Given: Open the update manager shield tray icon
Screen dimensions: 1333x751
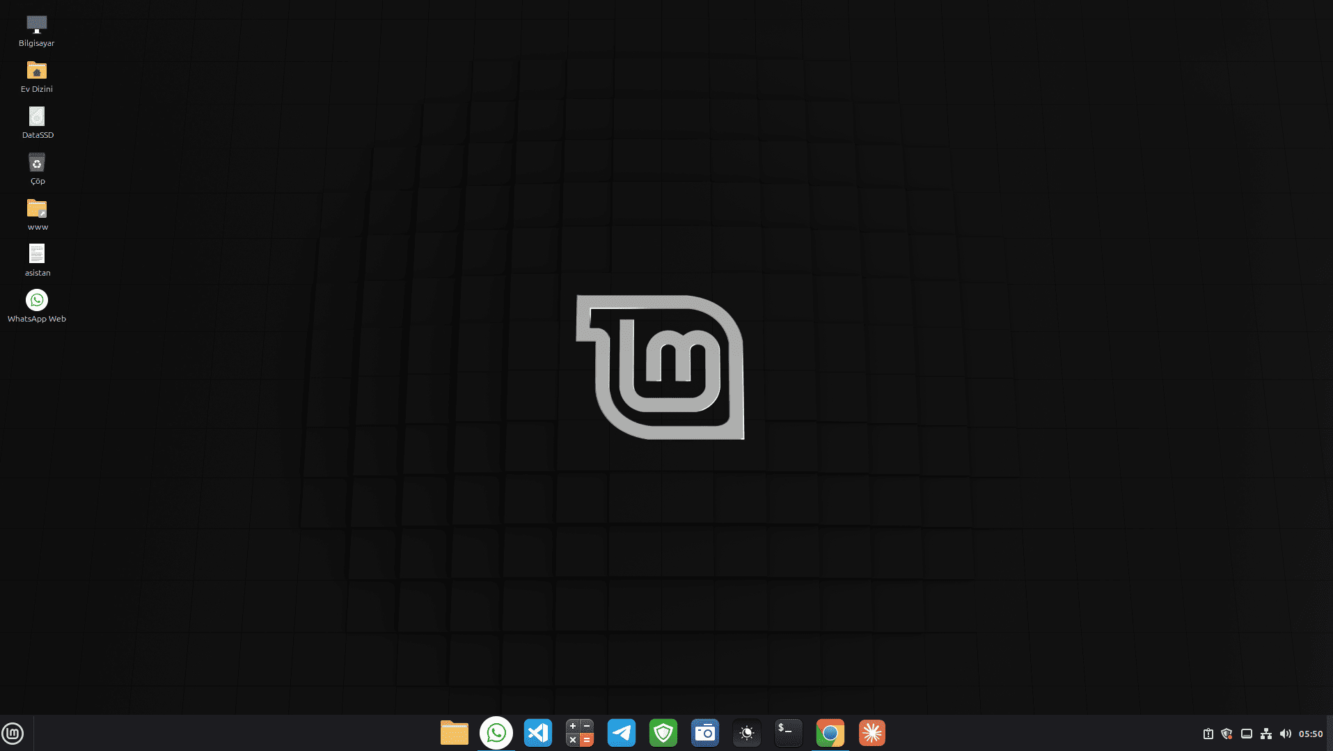Looking at the screenshot, I should (1227, 734).
